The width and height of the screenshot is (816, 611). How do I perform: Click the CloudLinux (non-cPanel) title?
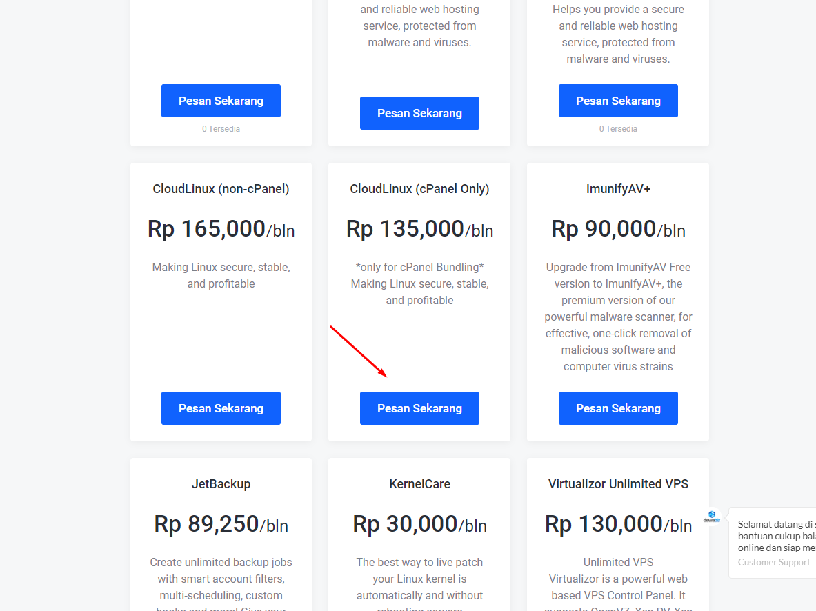[x=221, y=189]
